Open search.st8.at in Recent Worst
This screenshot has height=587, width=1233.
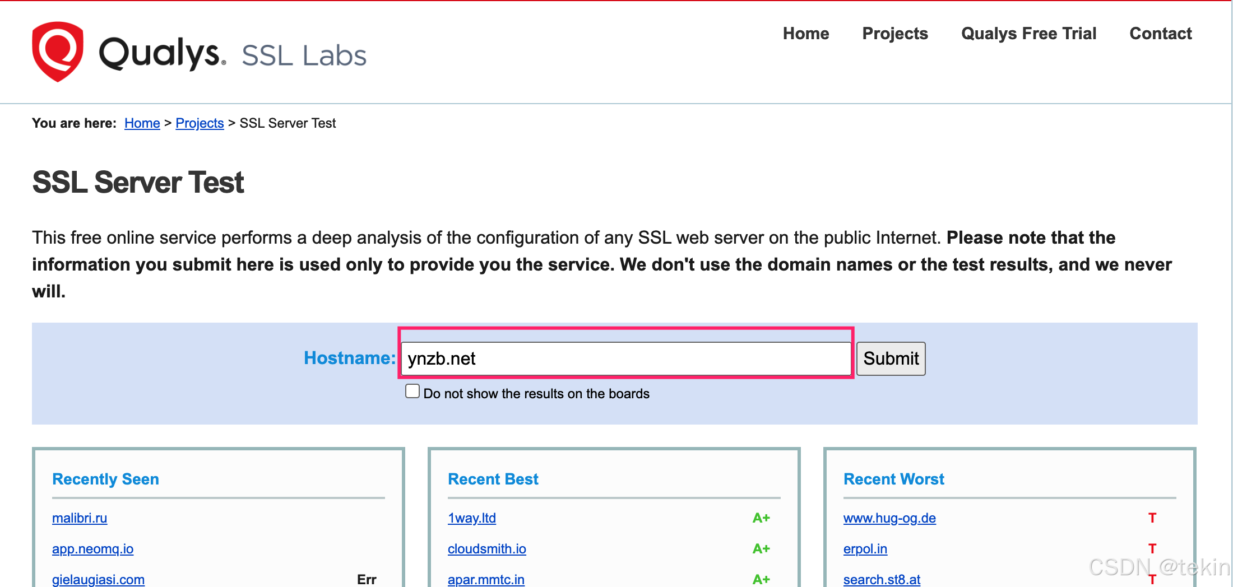point(882,580)
